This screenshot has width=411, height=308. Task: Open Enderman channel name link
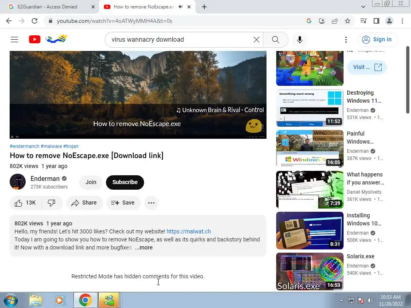(x=45, y=178)
